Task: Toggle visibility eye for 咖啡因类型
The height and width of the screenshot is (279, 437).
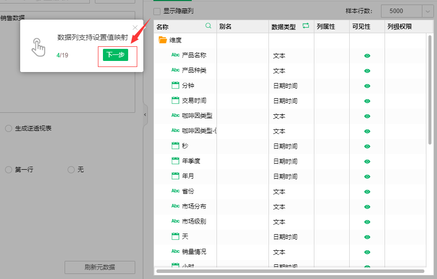Action: [x=367, y=116]
